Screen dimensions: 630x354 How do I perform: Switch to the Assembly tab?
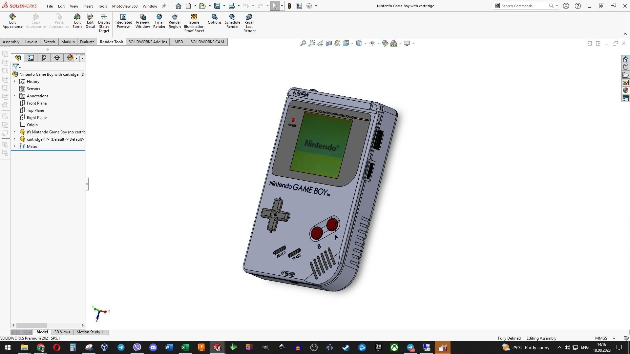(x=11, y=42)
